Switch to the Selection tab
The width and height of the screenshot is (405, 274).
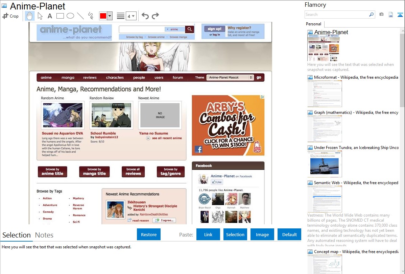coord(17,235)
